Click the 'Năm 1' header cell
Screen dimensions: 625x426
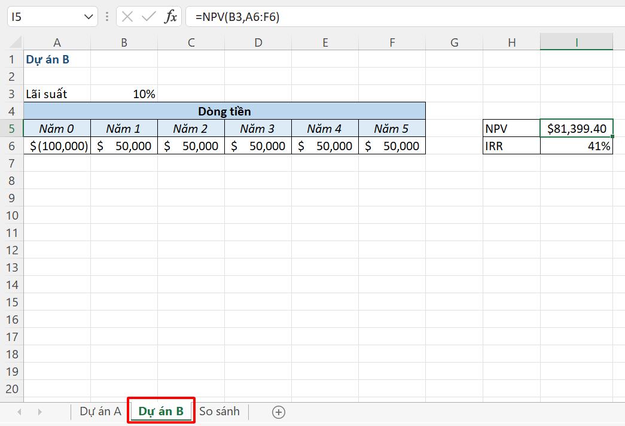coord(124,129)
